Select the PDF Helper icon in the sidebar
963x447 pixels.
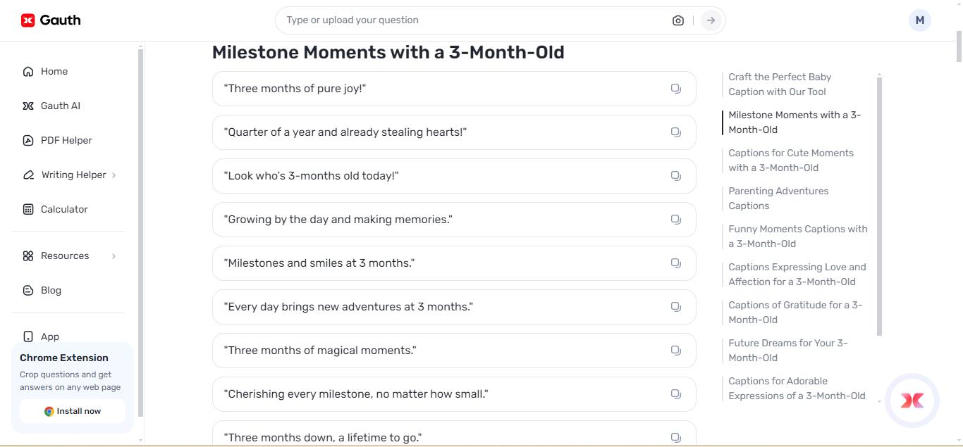[x=28, y=140]
